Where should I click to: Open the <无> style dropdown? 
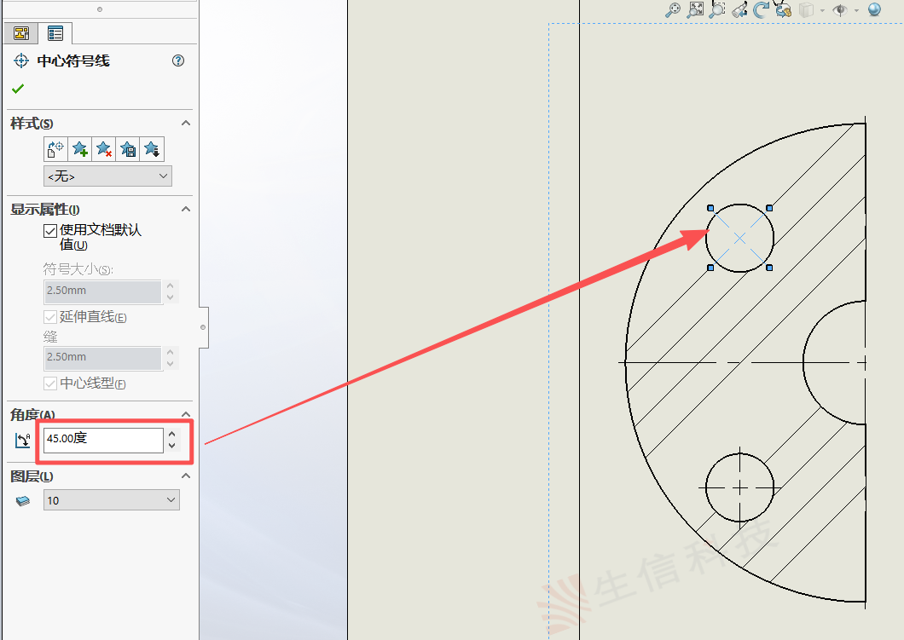pyautogui.click(x=107, y=176)
